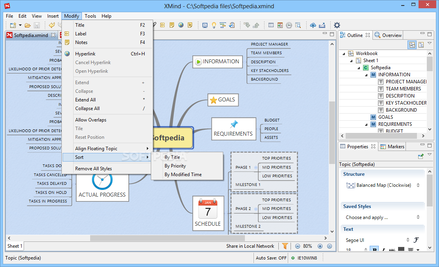Open the Segoe UI font dropdown
439x267 pixels.
tap(408, 240)
